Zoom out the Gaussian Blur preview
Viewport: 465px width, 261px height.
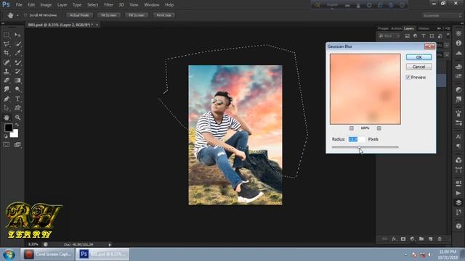point(352,128)
